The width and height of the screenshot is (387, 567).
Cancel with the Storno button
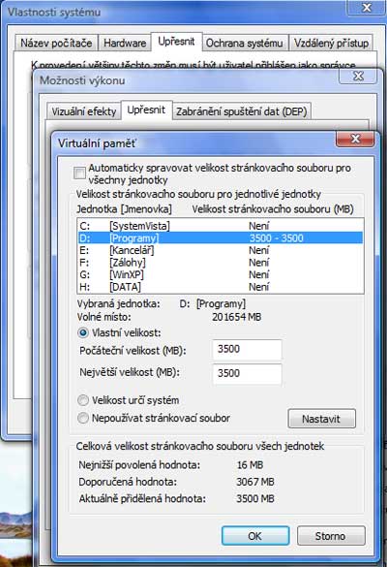[x=331, y=536]
